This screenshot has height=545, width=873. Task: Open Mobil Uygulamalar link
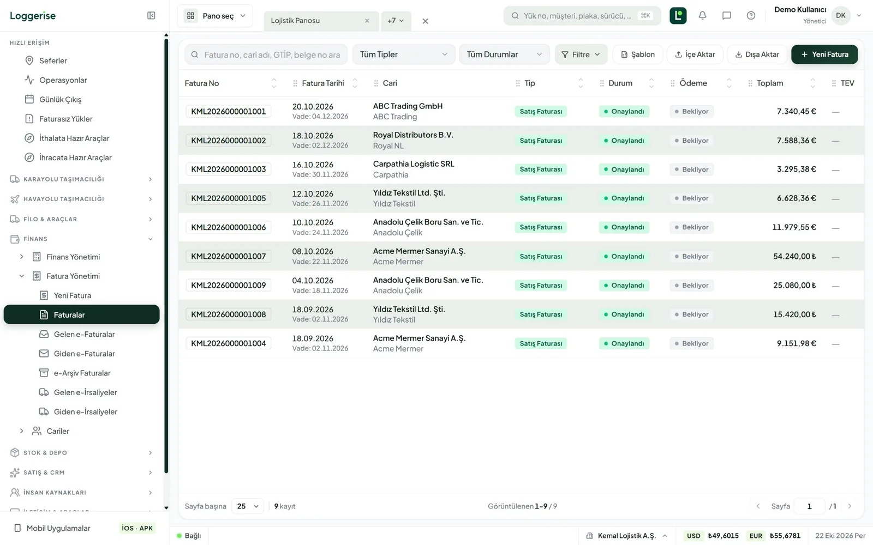pyautogui.click(x=58, y=528)
